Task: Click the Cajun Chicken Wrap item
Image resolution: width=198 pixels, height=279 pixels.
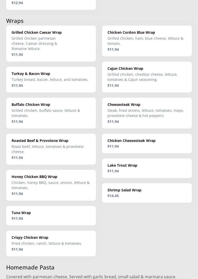Action: point(147,77)
